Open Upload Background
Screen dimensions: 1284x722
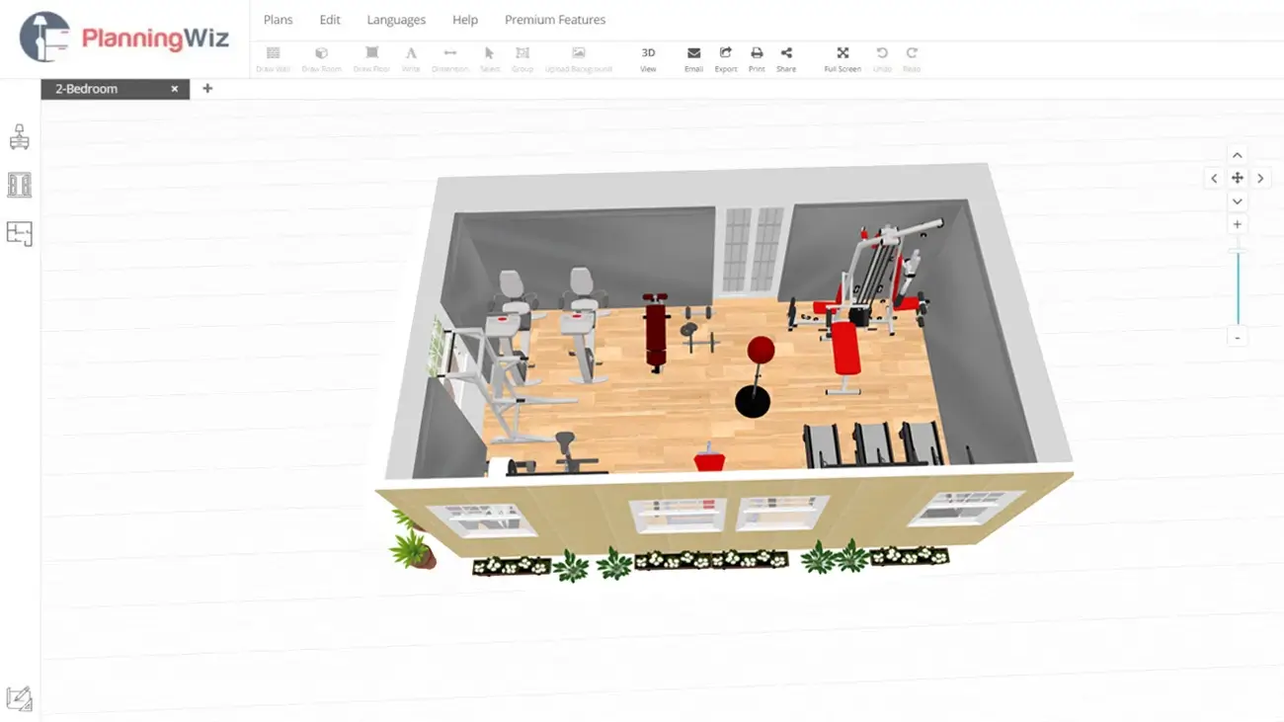click(x=579, y=57)
